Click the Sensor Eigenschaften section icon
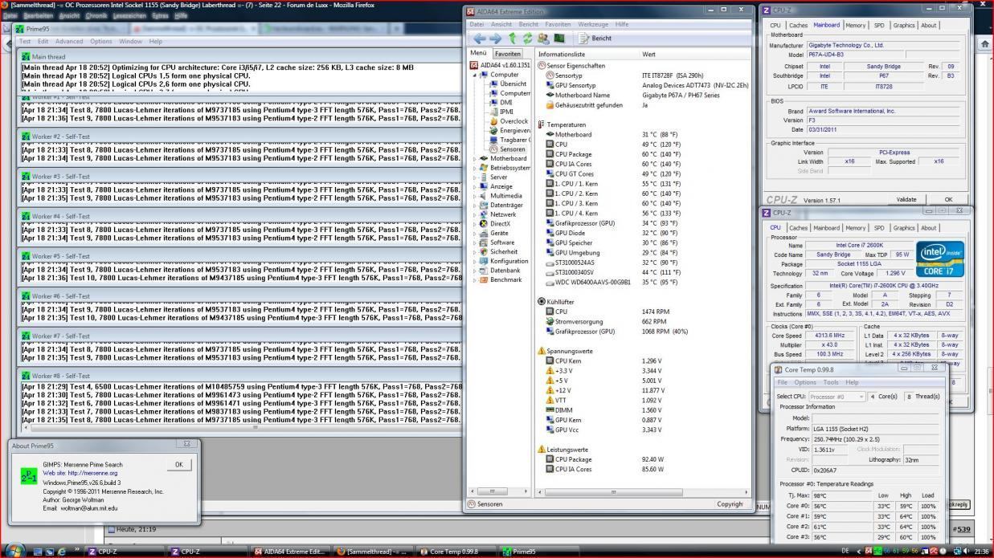Screen dimensions: 994x558 coord(542,65)
